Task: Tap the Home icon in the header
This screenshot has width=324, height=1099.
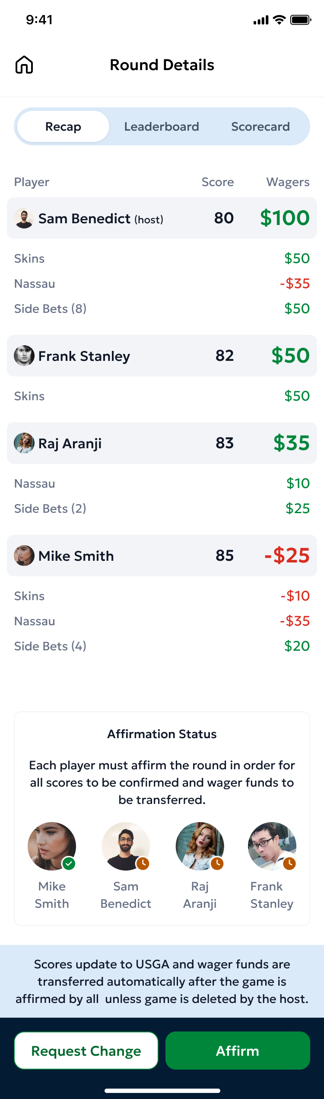Action: click(x=25, y=64)
